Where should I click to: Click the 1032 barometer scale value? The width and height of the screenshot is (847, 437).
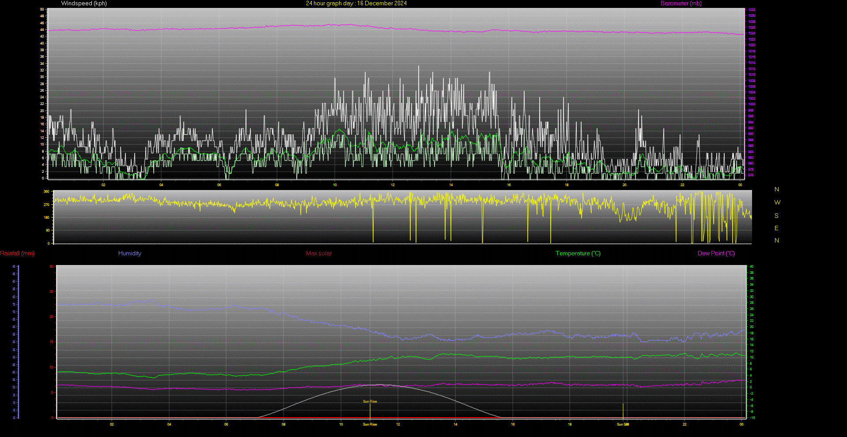point(752,10)
